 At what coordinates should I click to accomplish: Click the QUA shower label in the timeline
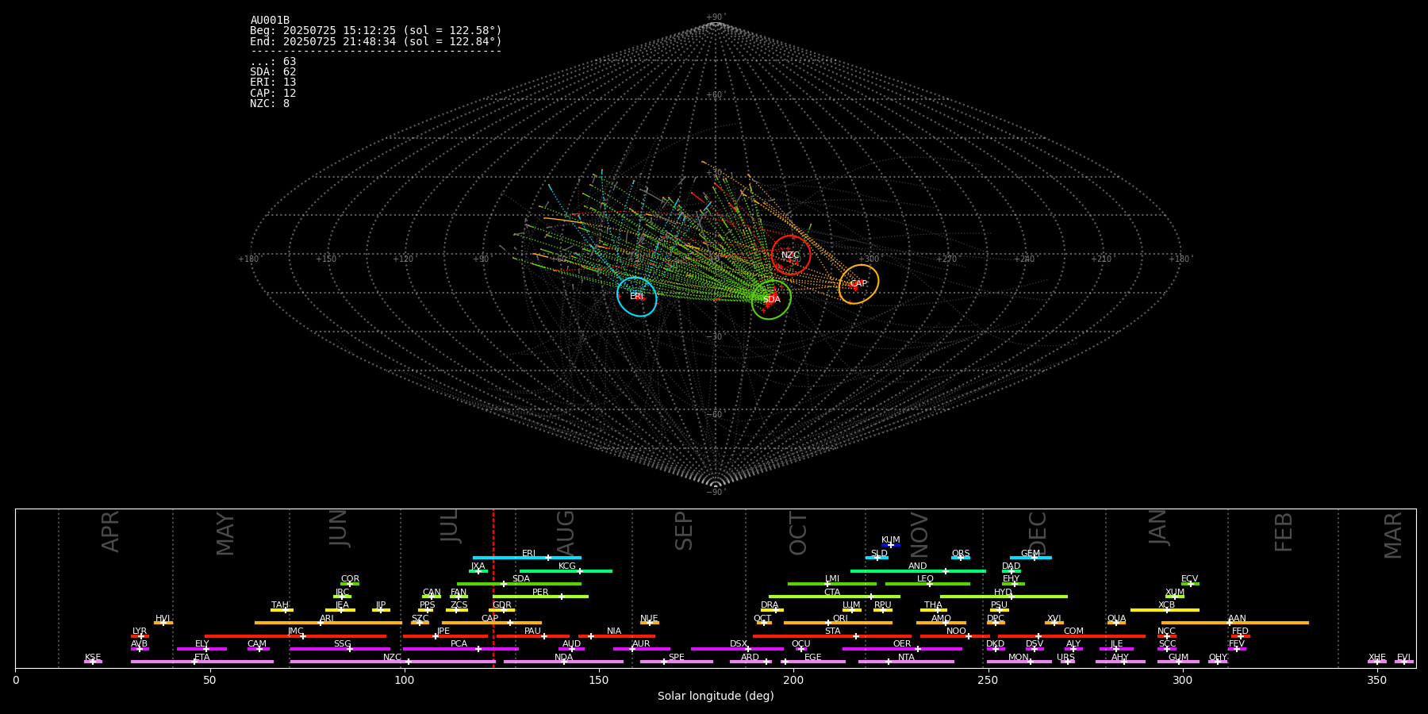(1117, 619)
